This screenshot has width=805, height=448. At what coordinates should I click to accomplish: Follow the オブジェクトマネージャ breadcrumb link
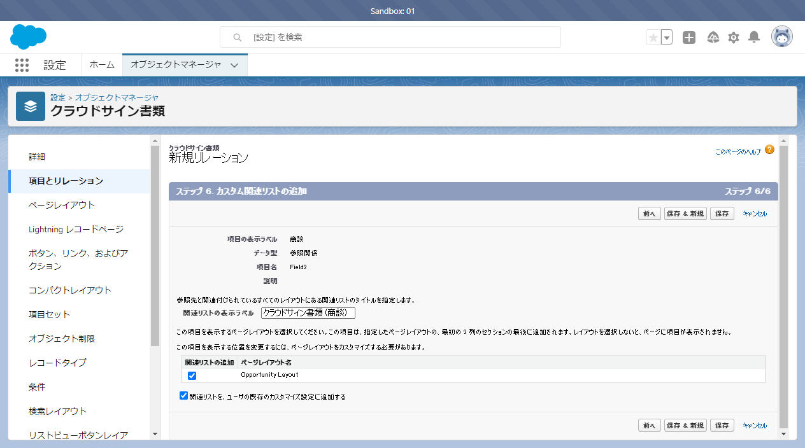pyautogui.click(x=117, y=97)
